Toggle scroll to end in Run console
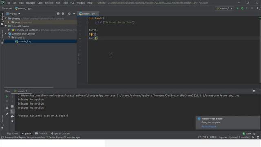The image size is (261, 147). point(13,111)
